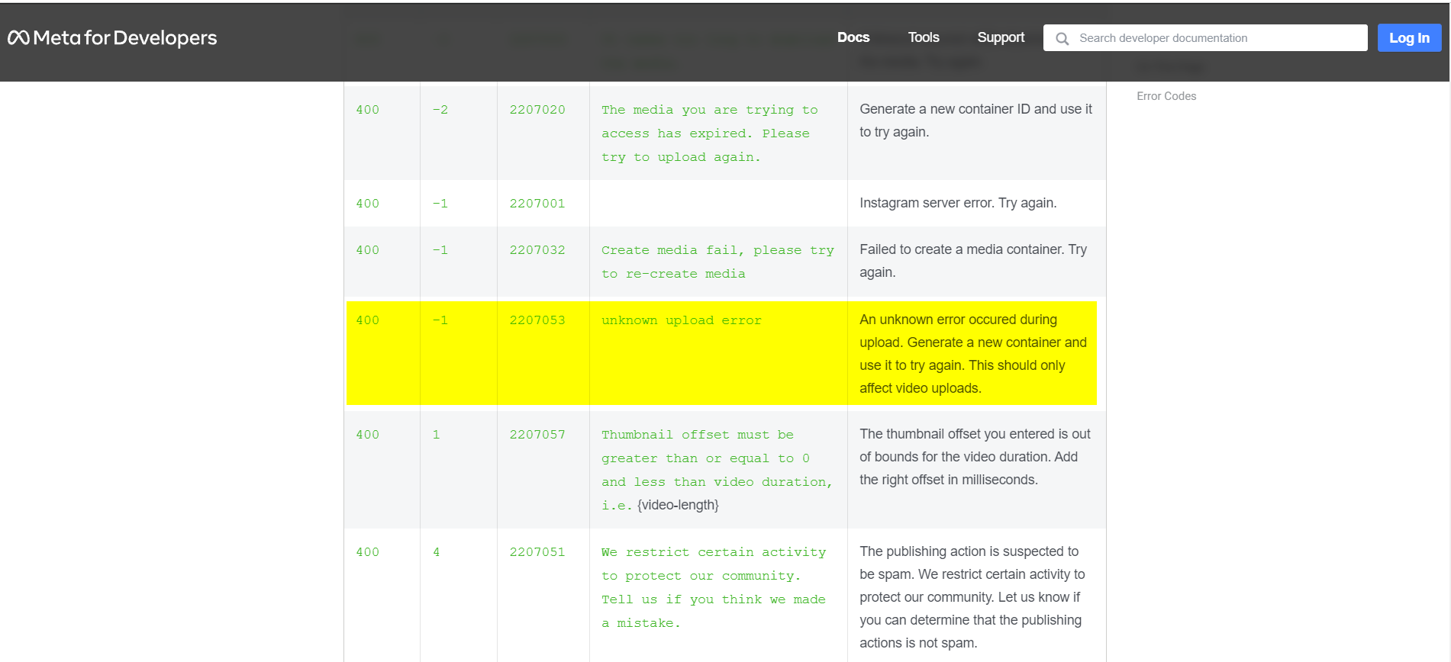Select subcode 2207051 cell
Viewport: 1451px width, 662px height.
click(x=537, y=552)
